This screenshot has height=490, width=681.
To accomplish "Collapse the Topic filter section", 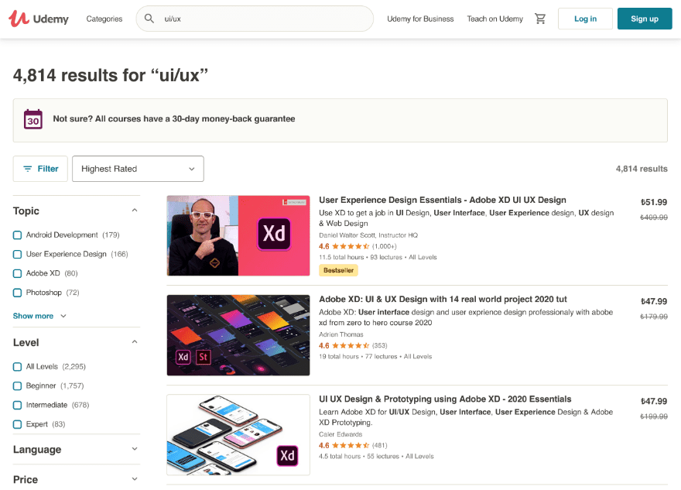I will (135, 209).
